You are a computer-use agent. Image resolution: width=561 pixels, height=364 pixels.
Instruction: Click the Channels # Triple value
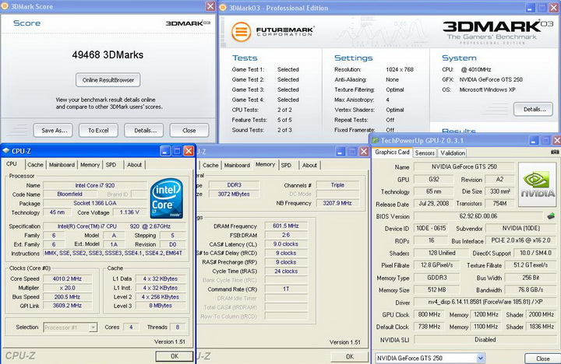[x=337, y=185]
